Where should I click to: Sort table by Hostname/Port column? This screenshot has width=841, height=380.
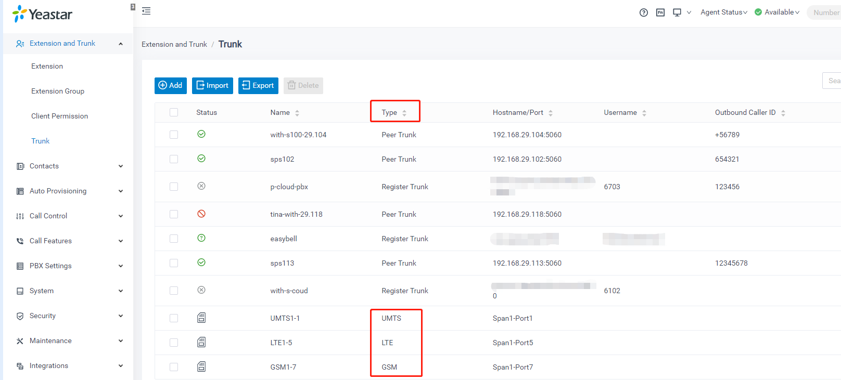551,113
